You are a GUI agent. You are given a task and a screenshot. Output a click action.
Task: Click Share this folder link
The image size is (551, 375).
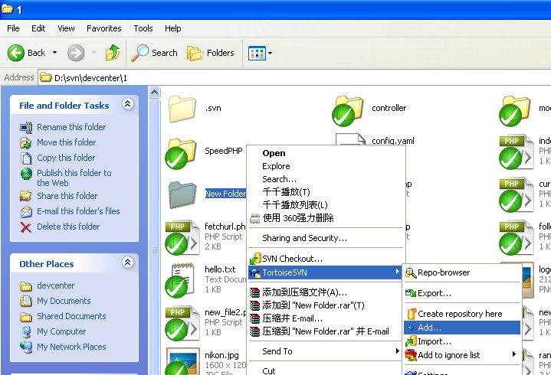point(67,196)
